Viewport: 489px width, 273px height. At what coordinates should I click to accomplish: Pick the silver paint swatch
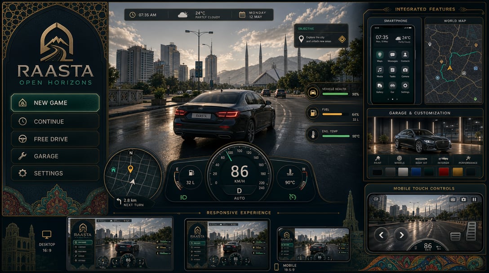(403, 172)
